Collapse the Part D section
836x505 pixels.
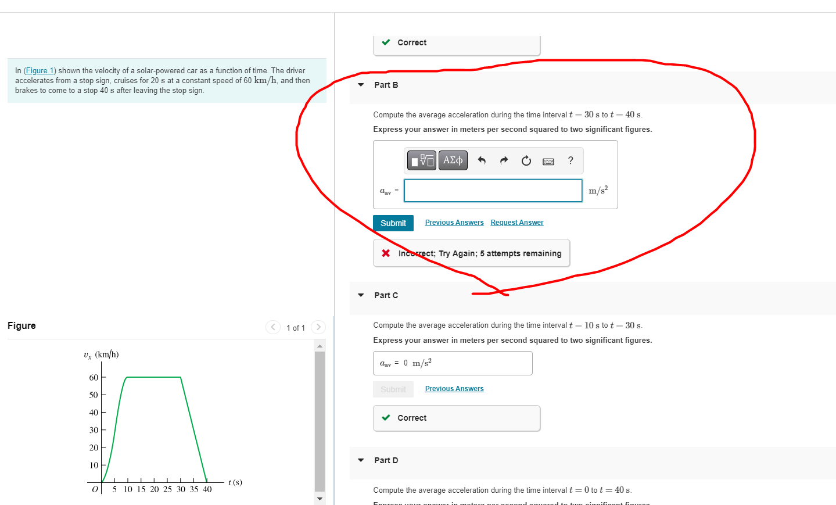click(360, 460)
